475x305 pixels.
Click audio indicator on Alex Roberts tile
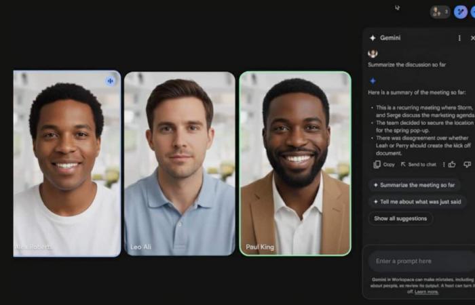click(x=110, y=81)
